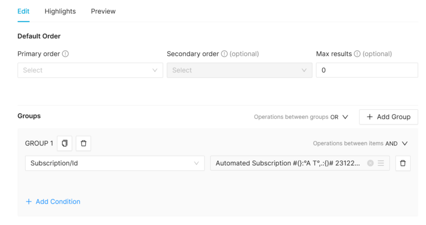Expand the Subscription/Id field dropdown
The width and height of the screenshot is (426, 225).
[x=114, y=163]
